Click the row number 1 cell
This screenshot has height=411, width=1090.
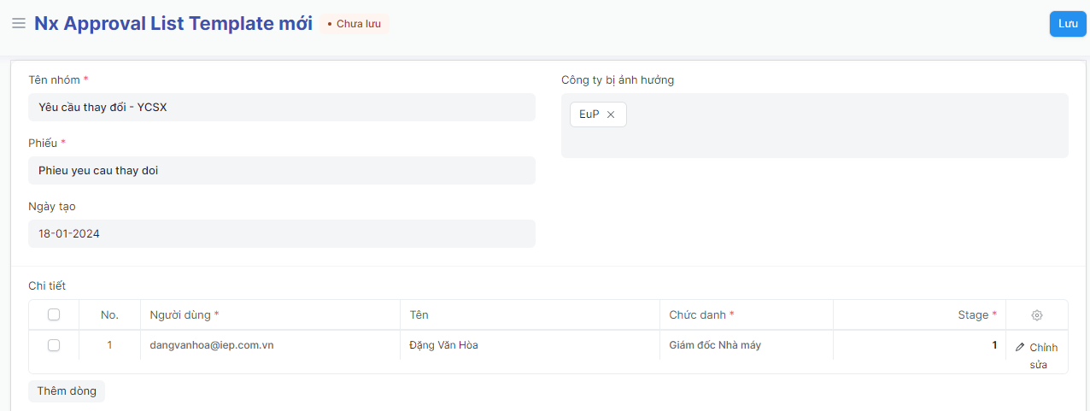[x=109, y=346]
